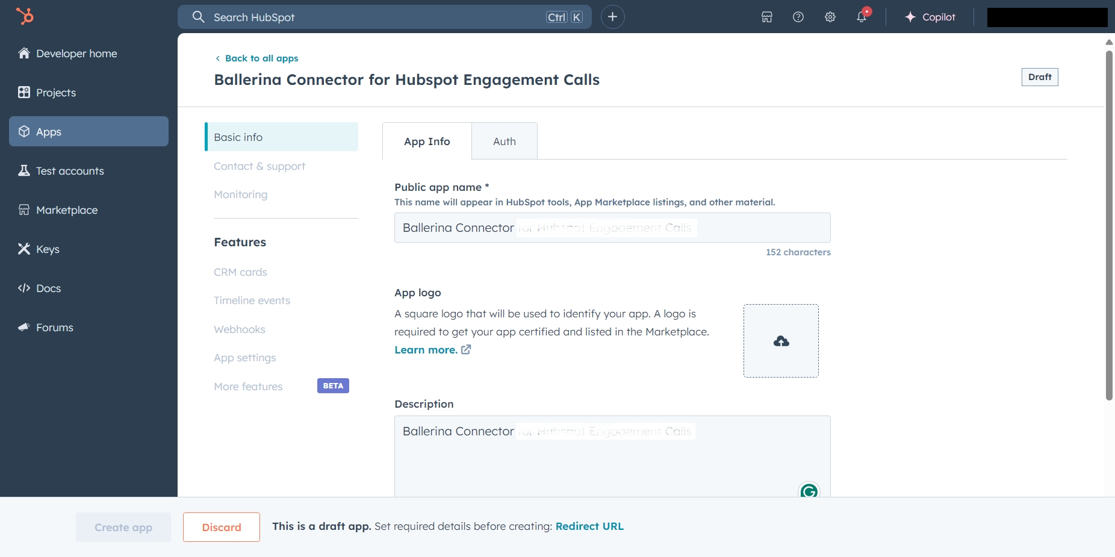The height and width of the screenshot is (557, 1115).
Task: Click the Grammarly icon in Description field
Action: coord(809,491)
